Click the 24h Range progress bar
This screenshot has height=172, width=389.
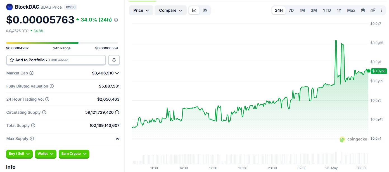[62, 43]
